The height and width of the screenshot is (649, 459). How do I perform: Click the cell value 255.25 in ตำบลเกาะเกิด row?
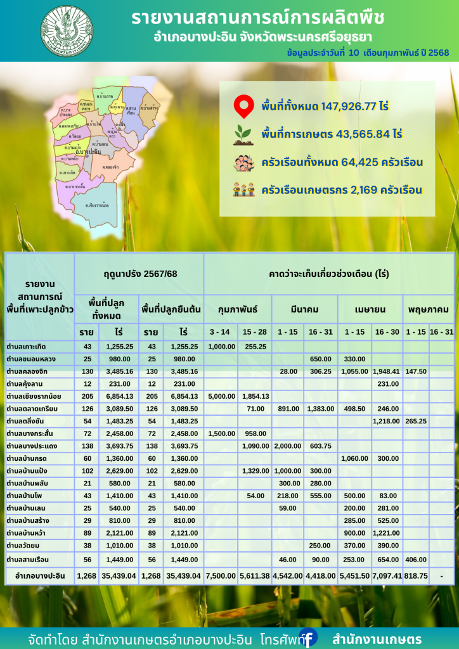pos(256,347)
